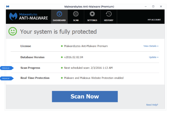Click 'Malware and Malicious Website Protection enabled'

pyautogui.click(x=94, y=78)
